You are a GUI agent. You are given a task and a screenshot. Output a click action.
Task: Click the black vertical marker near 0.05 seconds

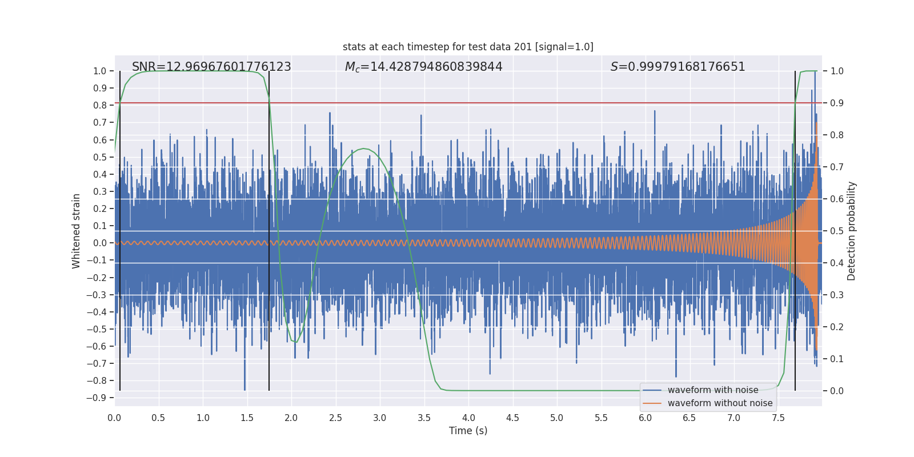tap(120, 228)
